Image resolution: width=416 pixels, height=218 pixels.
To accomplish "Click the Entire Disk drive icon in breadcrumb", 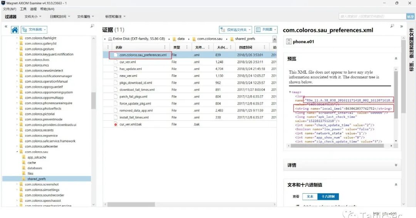I will tap(110, 39).
